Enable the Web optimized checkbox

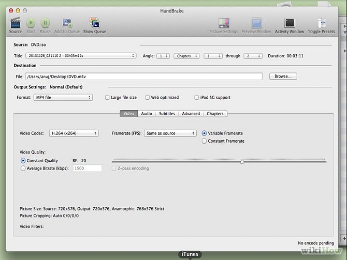[148, 97]
